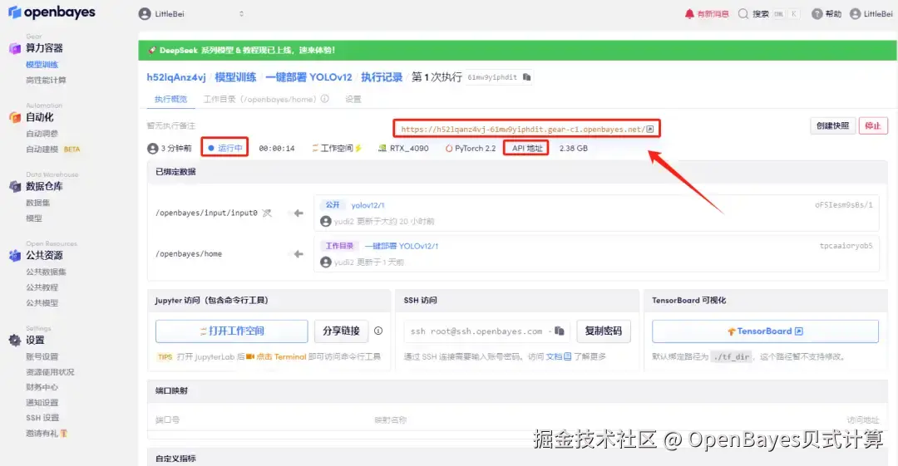Open the 帮助 help icon

[x=817, y=14]
